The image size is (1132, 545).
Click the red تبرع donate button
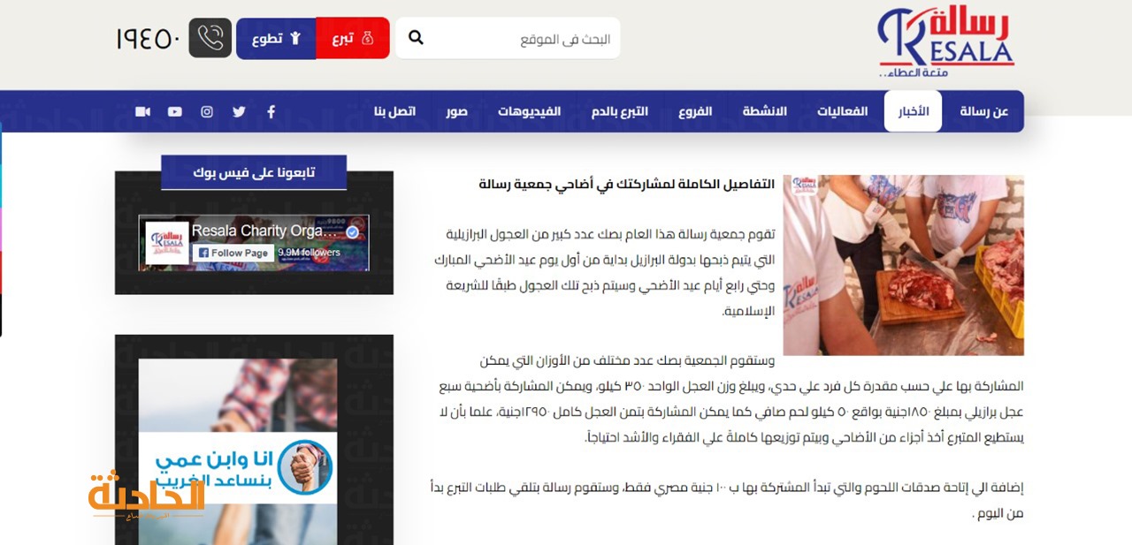point(353,38)
